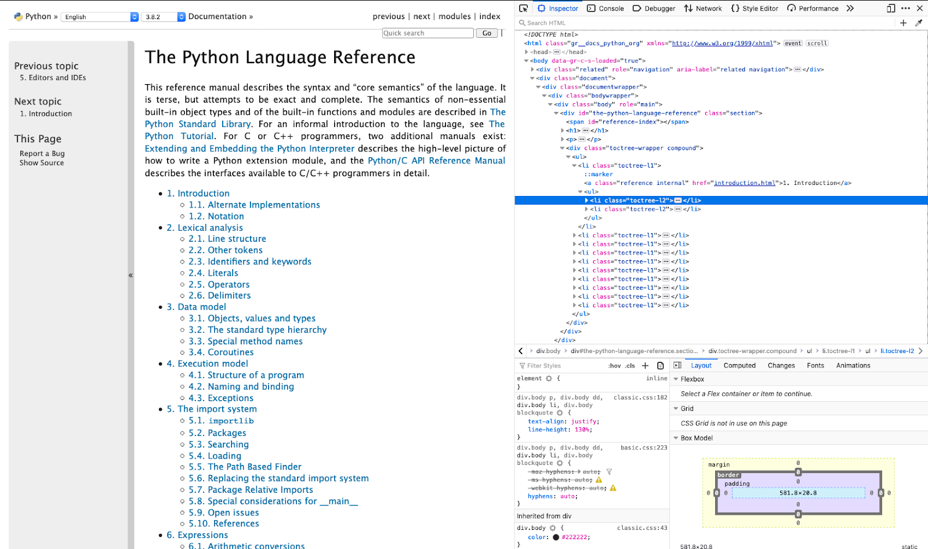Click the Filter Styles field
Viewport: 928px width, 549px height.
pyautogui.click(x=560, y=366)
